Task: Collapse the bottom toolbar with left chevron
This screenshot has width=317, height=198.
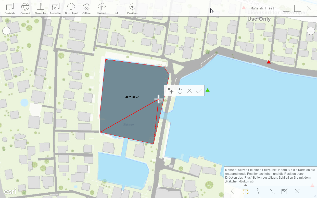Action: (x=232, y=191)
